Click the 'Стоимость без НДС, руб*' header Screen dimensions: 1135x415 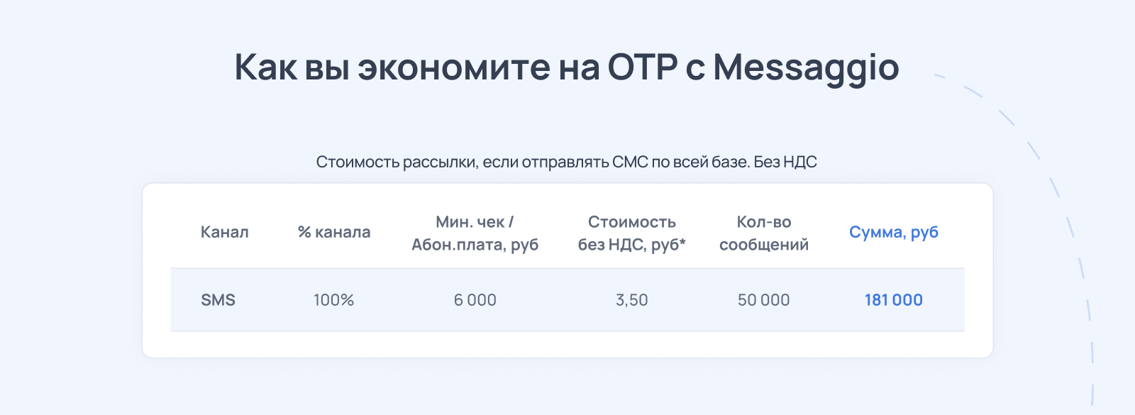(x=632, y=233)
